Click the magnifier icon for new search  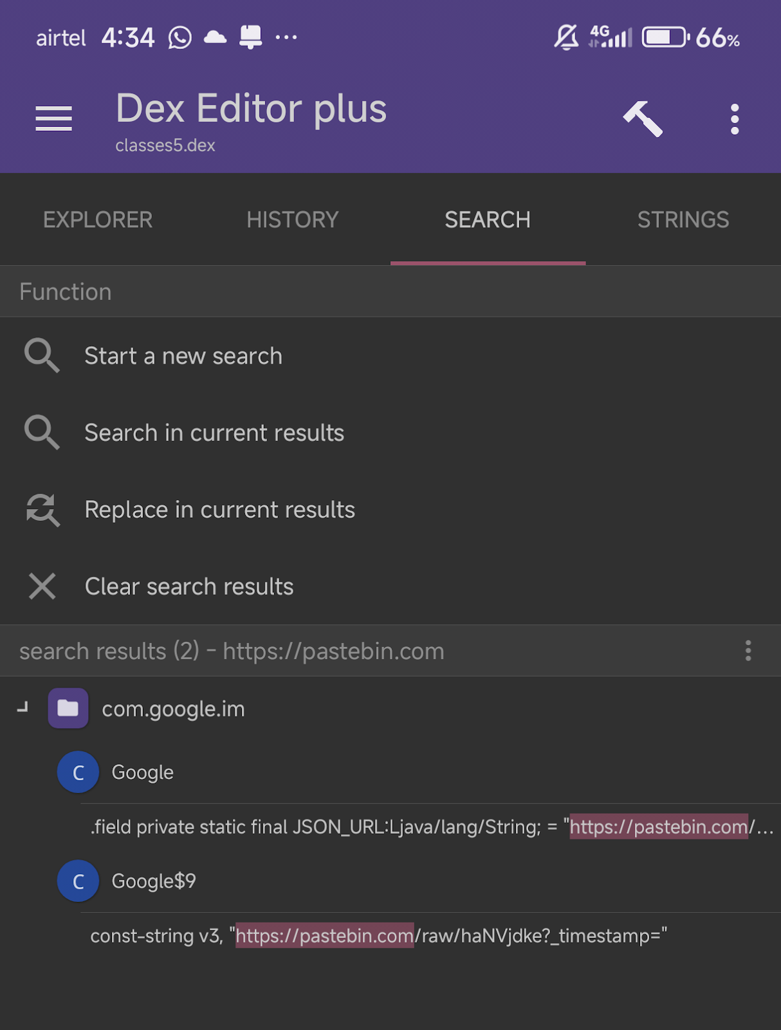point(42,355)
